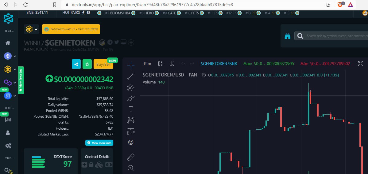
Task: Select the Fantom chain icon in the sidebar
Action: (8, 96)
